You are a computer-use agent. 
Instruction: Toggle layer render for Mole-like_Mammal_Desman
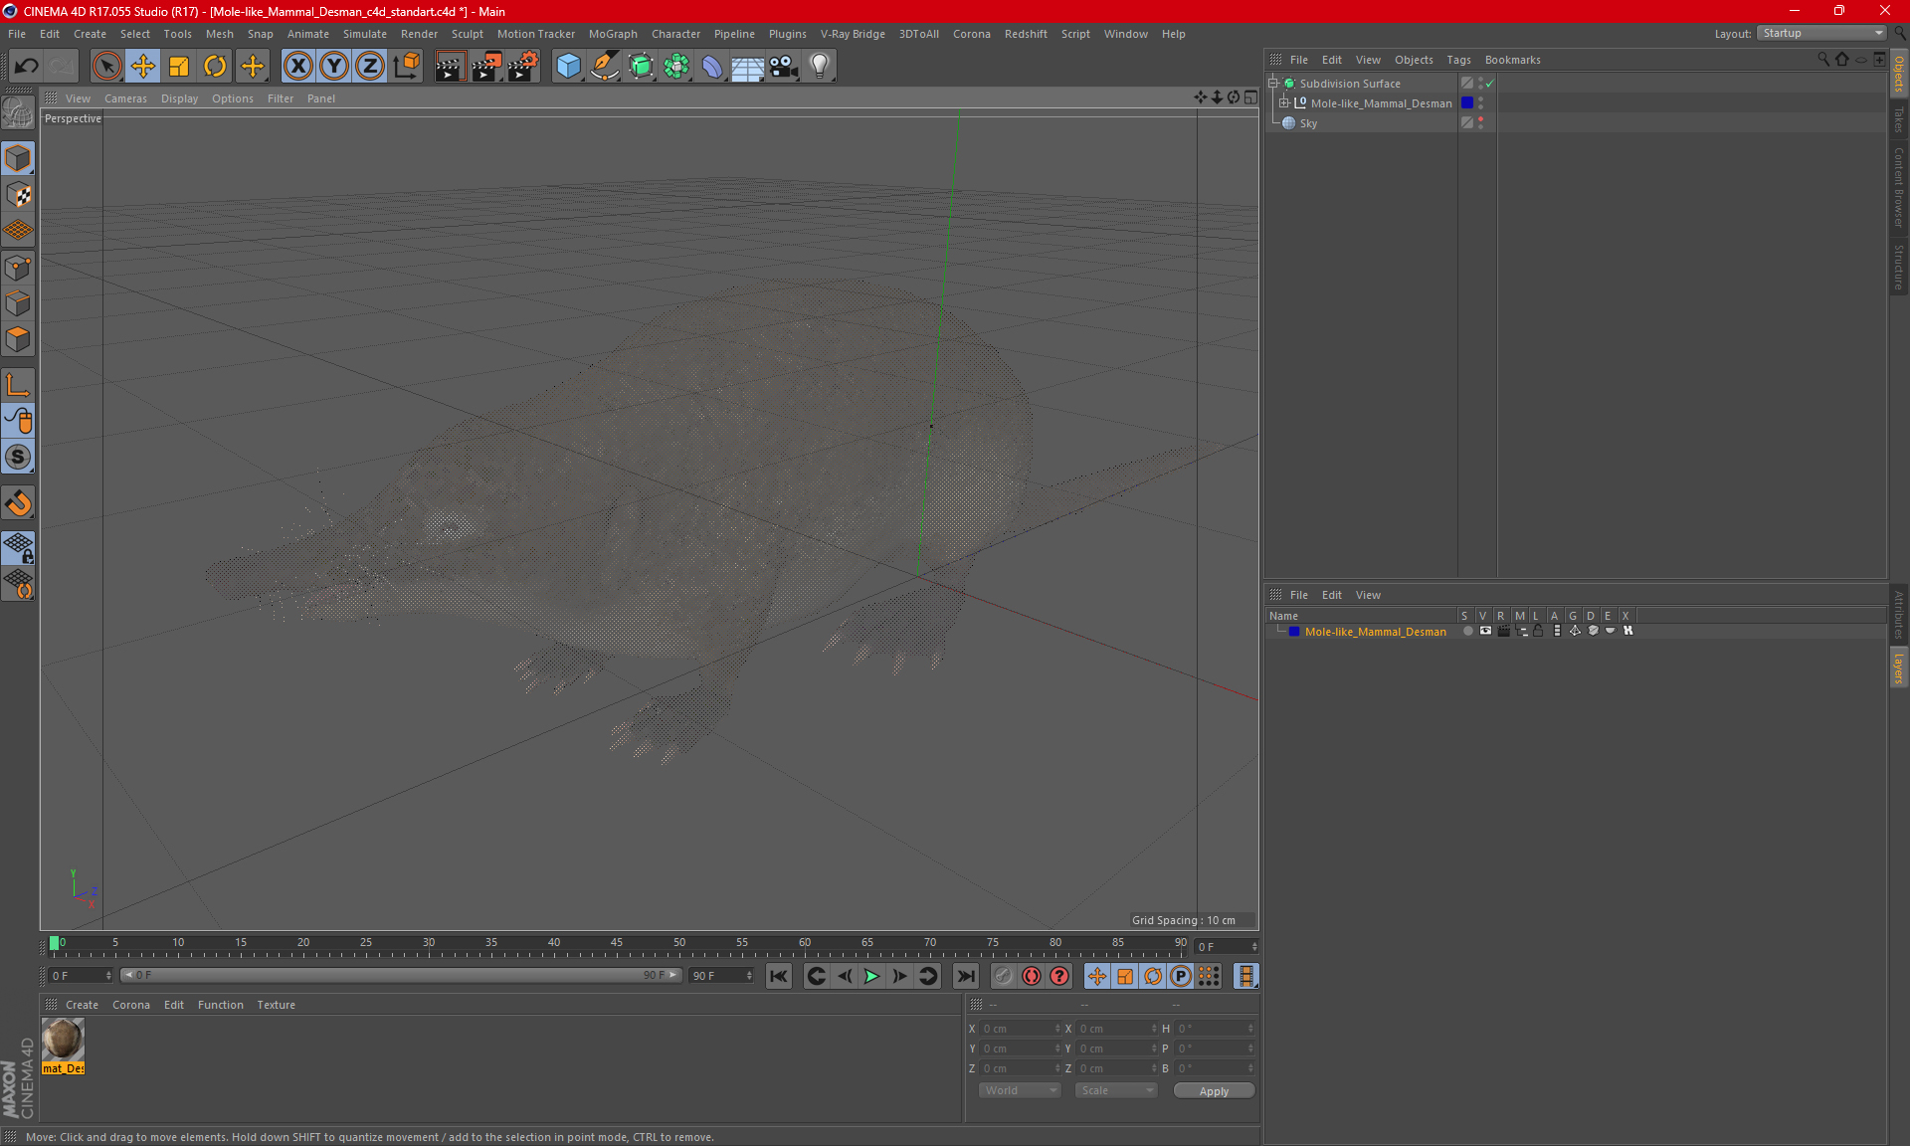[1503, 631]
